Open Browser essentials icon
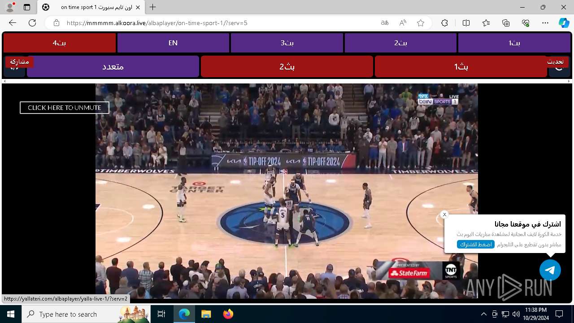Viewport: 574px width, 323px height. (x=526, y=23)
